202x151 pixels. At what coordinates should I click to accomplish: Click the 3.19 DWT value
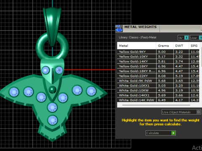pos(179,90)
